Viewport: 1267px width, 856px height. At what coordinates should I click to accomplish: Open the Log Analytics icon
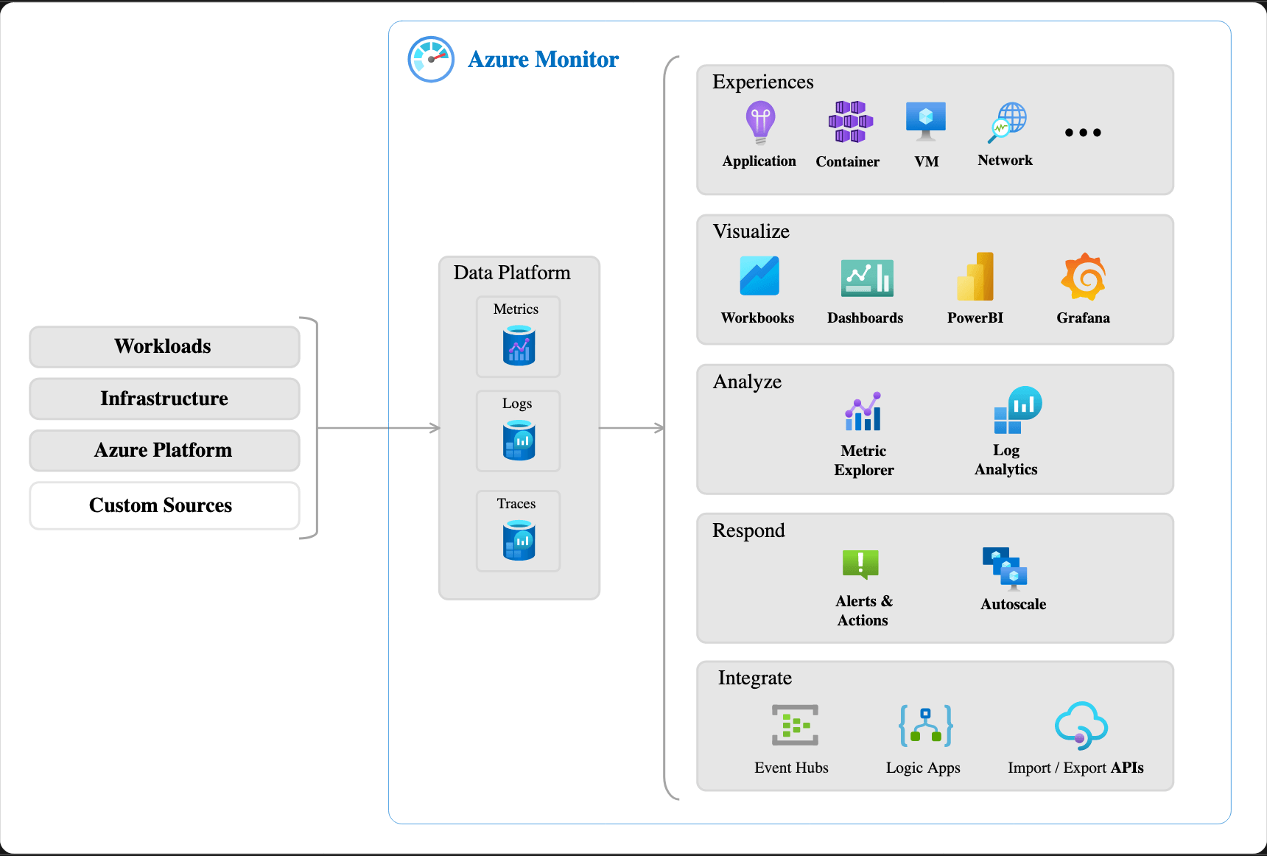(x=1017, y=410)
